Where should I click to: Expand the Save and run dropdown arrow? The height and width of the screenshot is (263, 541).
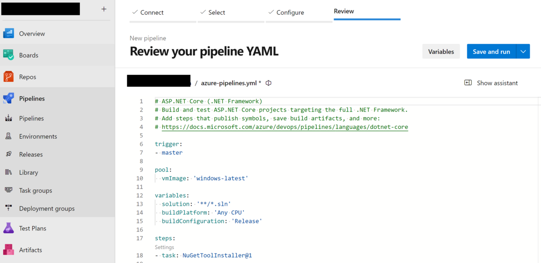(x=523, y=52)
